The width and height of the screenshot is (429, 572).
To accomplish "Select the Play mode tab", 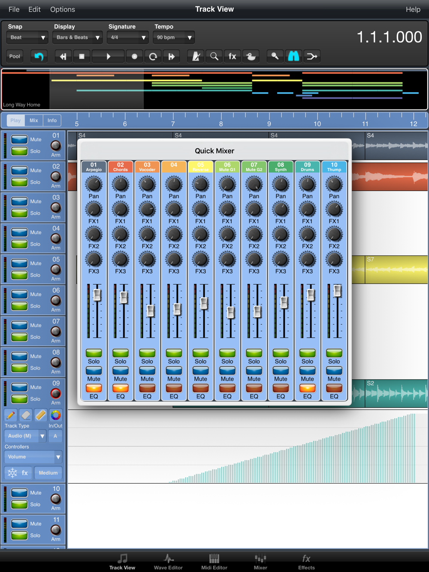I will tap(15, 120).
